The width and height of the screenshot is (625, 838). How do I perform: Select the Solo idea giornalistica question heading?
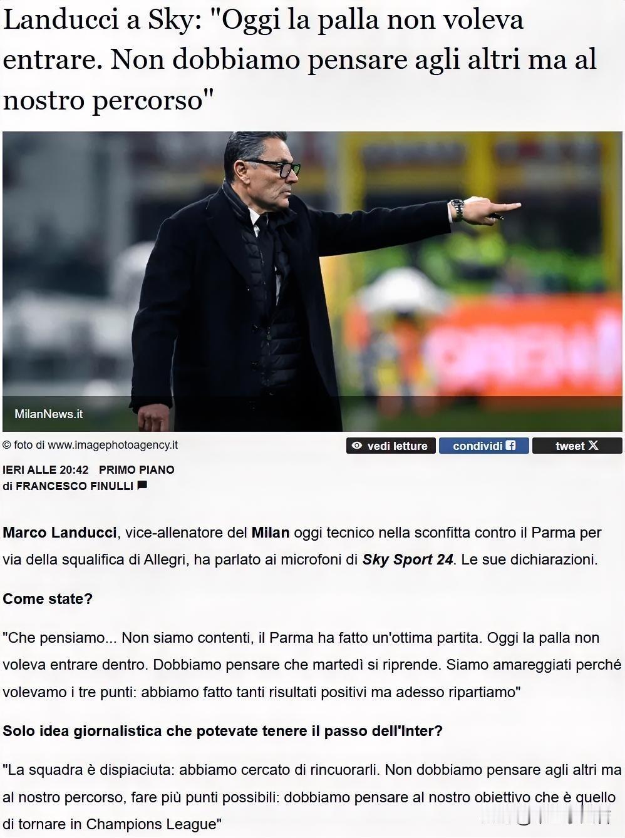click(x=223, y=731)
